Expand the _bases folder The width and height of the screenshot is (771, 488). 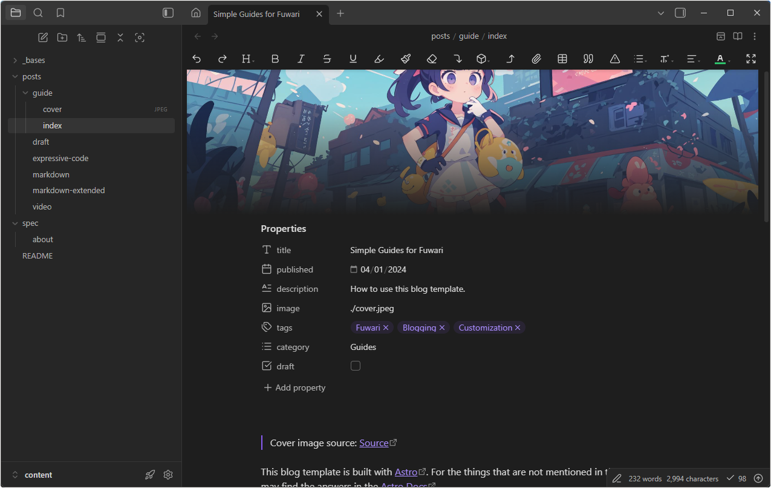pyautogui.click(x=15, y=61)
